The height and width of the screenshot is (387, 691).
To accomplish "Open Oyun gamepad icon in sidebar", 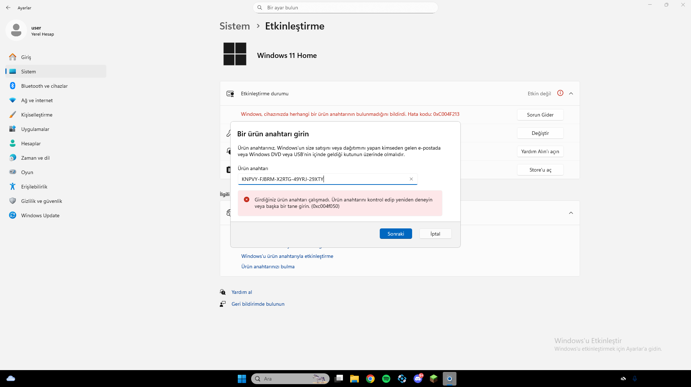I will point(13,172).
